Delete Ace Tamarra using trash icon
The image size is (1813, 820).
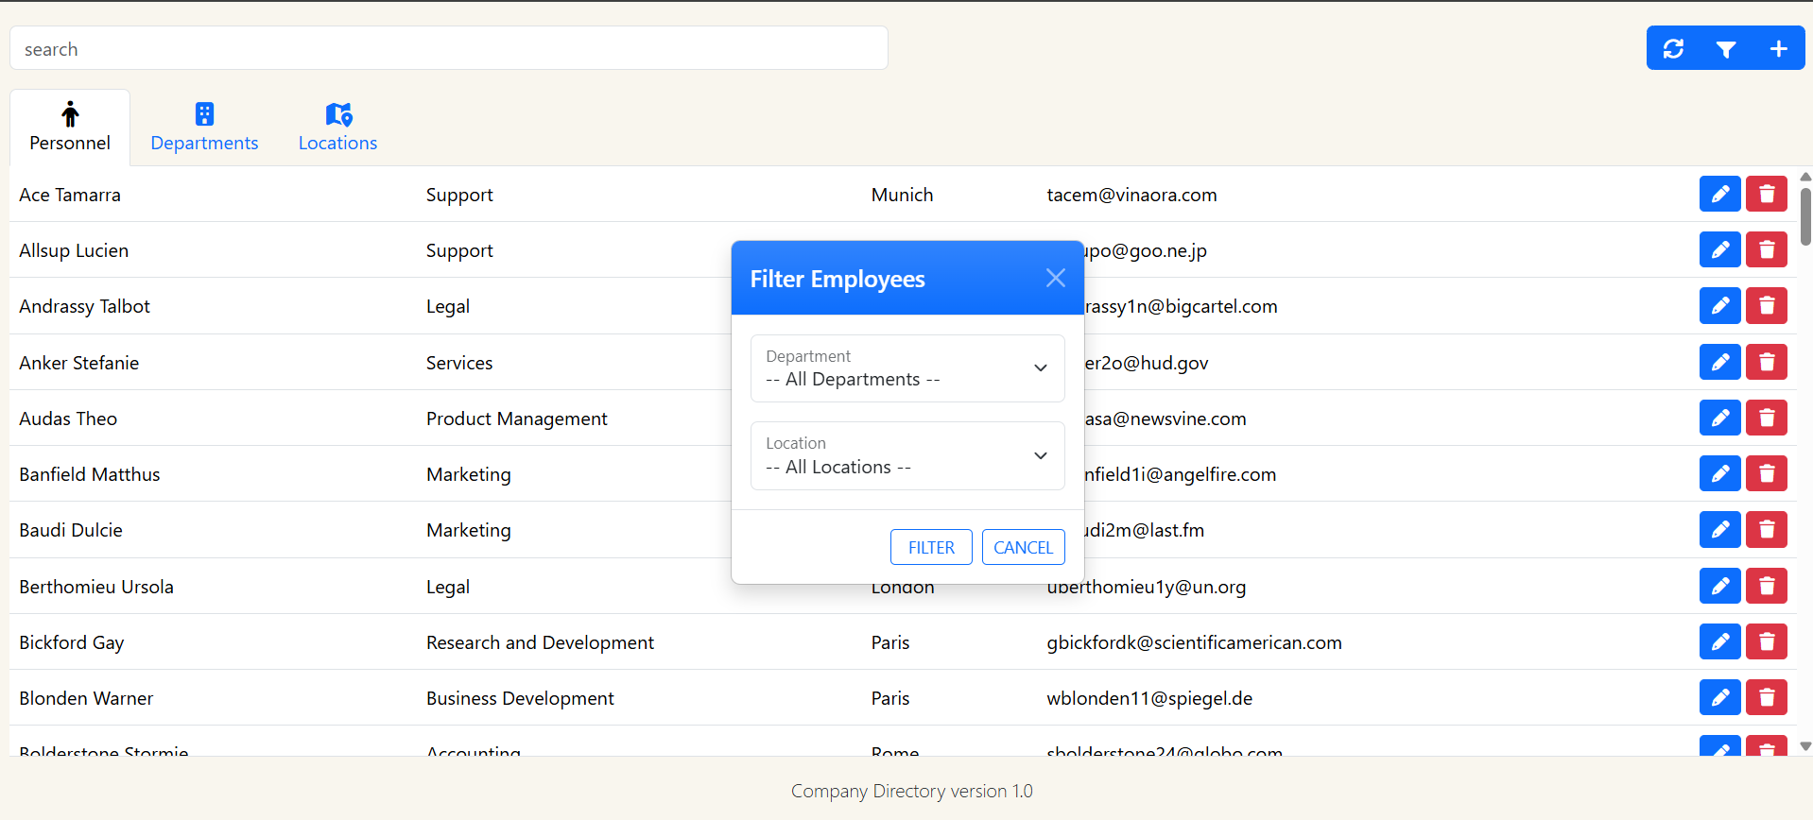[x=1766, y=195]
